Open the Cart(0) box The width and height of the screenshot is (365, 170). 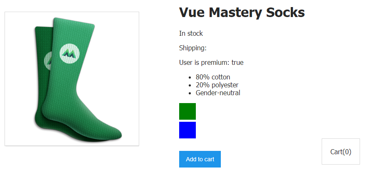click(341, 152)
